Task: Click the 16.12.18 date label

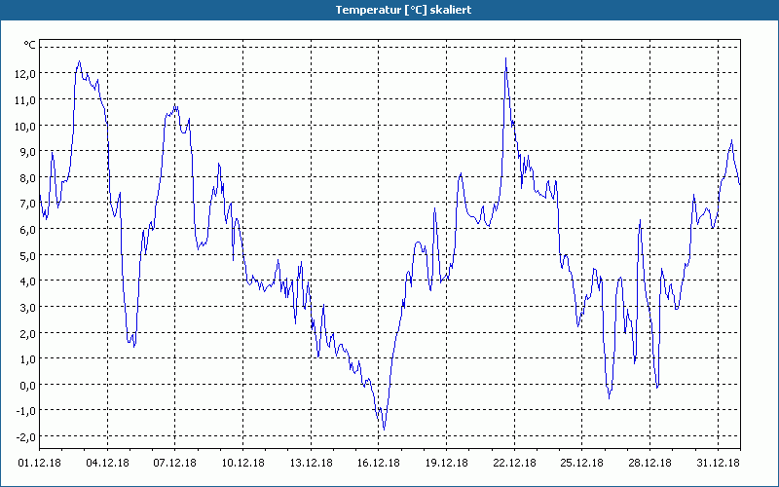Action: [x=379, y=463]
